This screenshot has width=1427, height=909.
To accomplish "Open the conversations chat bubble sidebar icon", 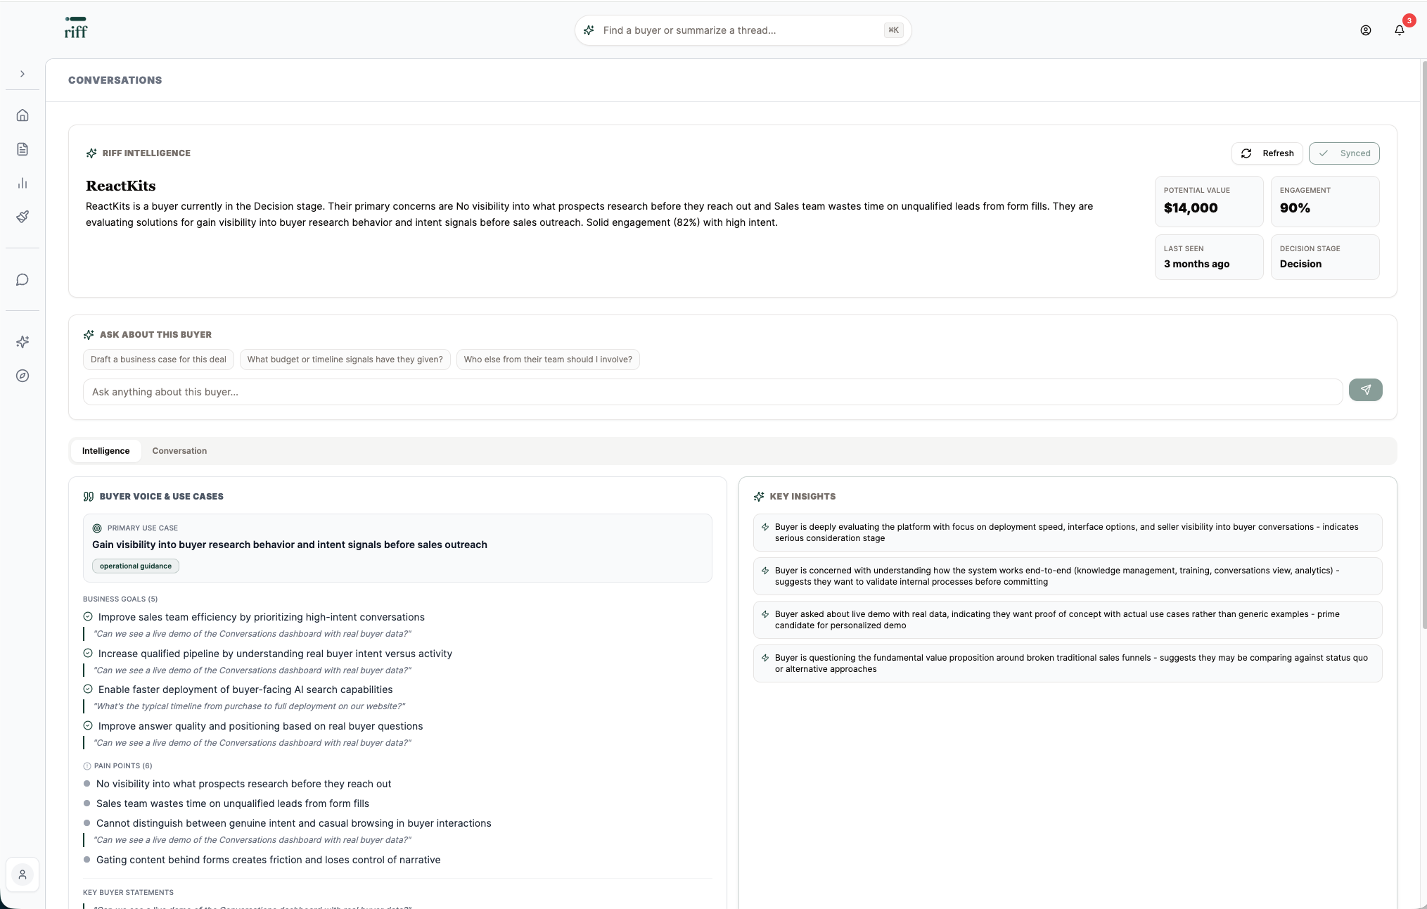I will click(23, 280).
